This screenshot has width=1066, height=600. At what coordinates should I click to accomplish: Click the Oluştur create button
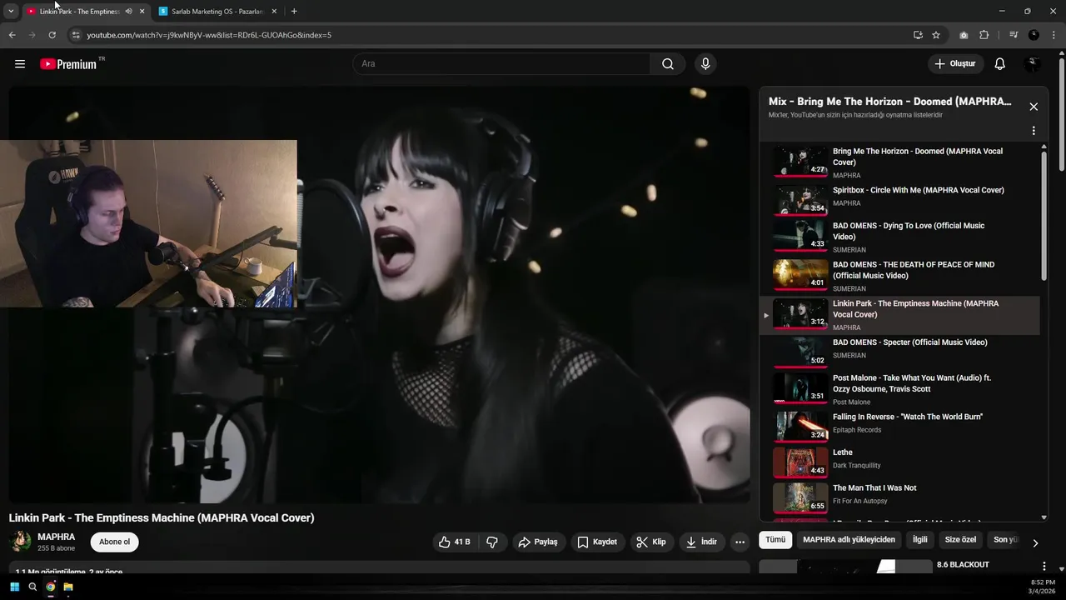(955, 64)
